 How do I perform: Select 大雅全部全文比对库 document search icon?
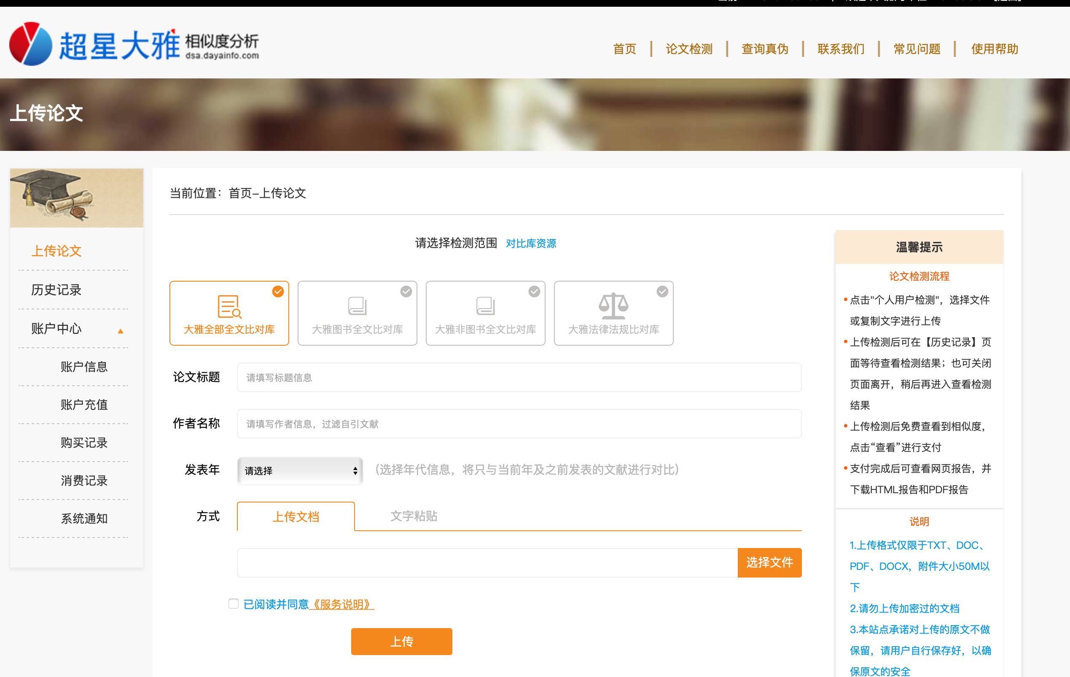click(x=229, y=306)
